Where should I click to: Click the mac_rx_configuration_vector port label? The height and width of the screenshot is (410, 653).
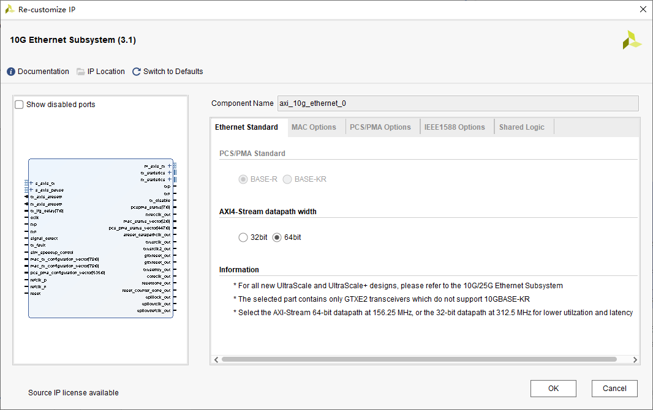(64, 266)
